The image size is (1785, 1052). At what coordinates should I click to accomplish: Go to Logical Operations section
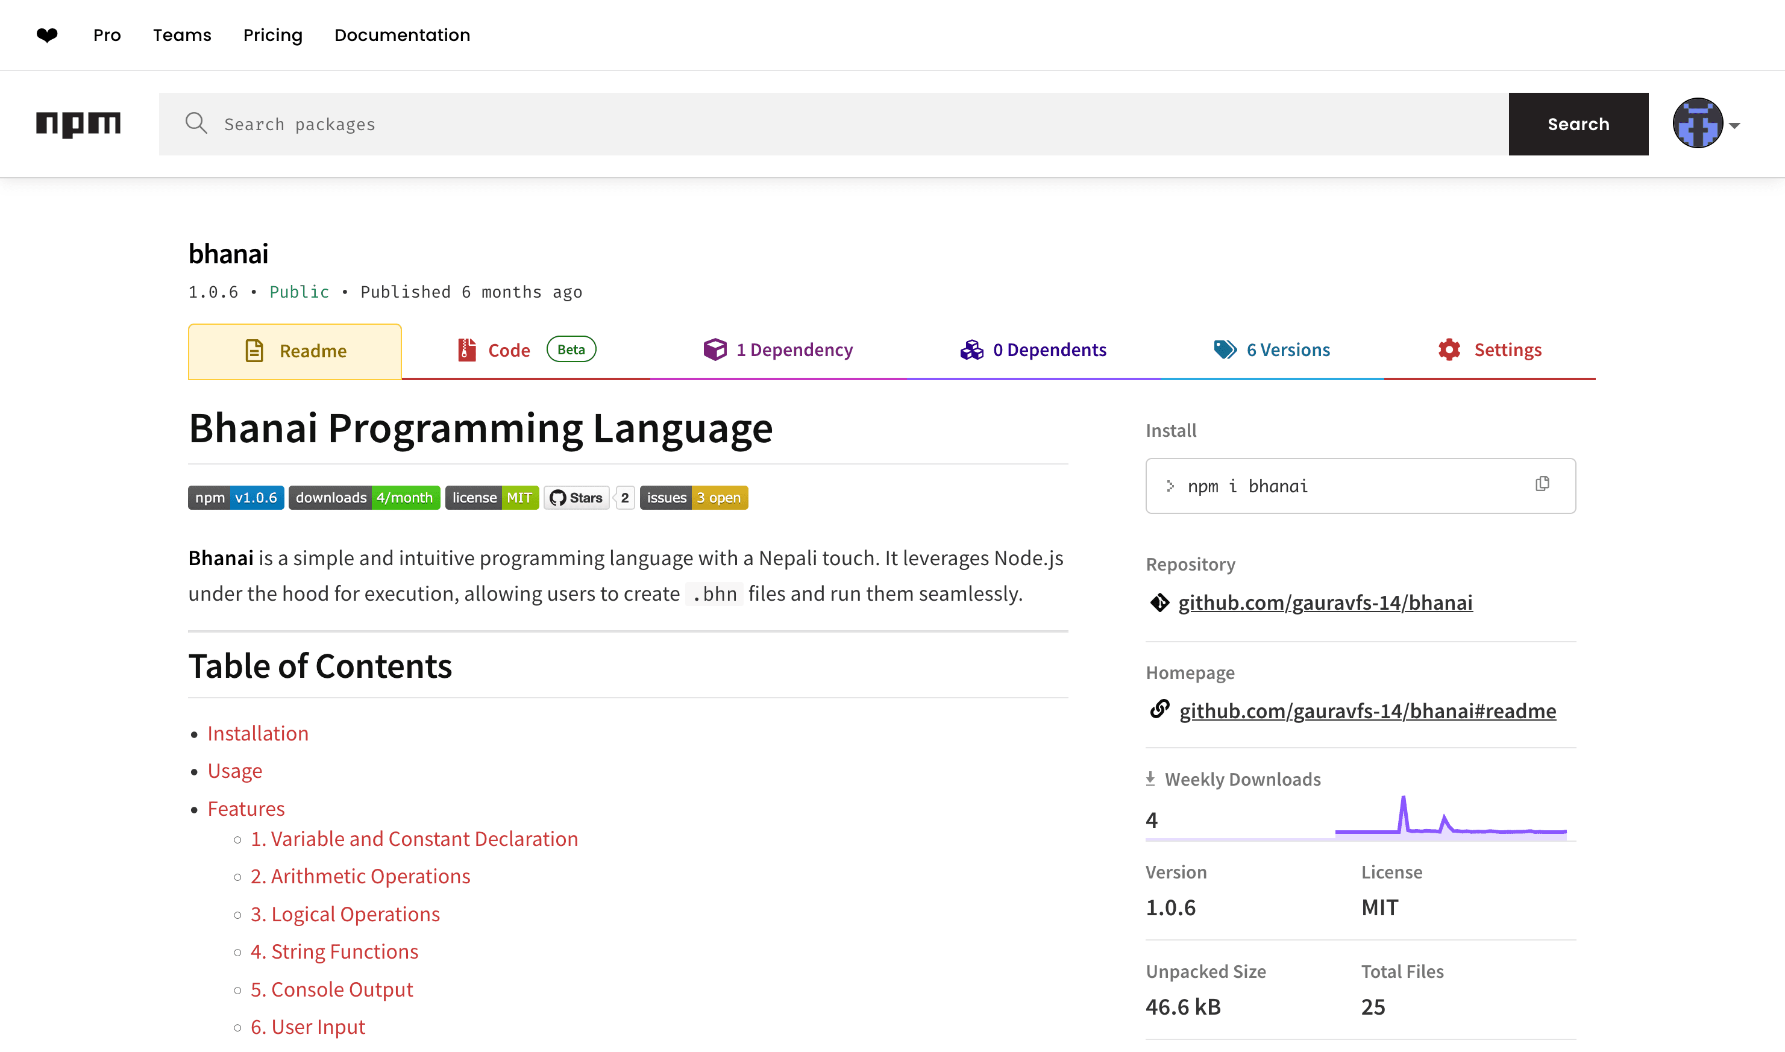coord(345,914)
